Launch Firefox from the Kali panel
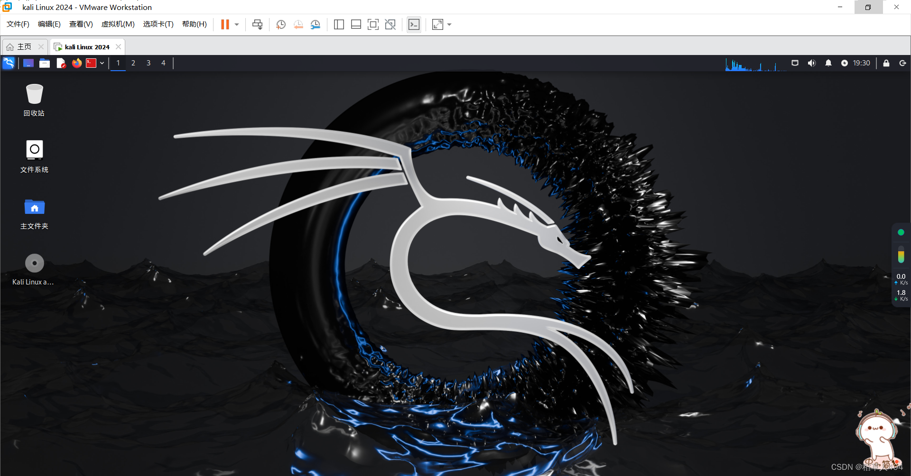 77,63
